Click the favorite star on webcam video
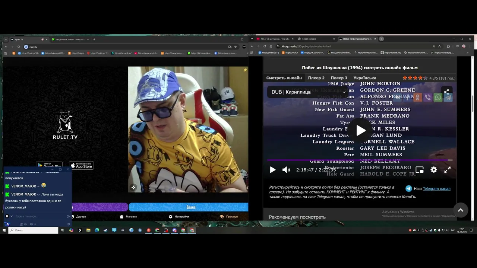The image size is (477, 268). 245,70
